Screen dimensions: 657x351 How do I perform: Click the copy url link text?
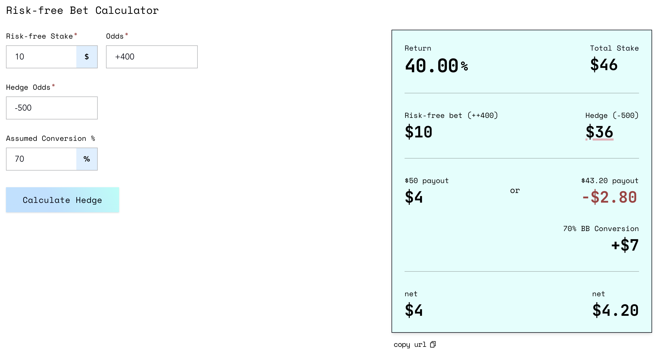(x=410, y=344)
